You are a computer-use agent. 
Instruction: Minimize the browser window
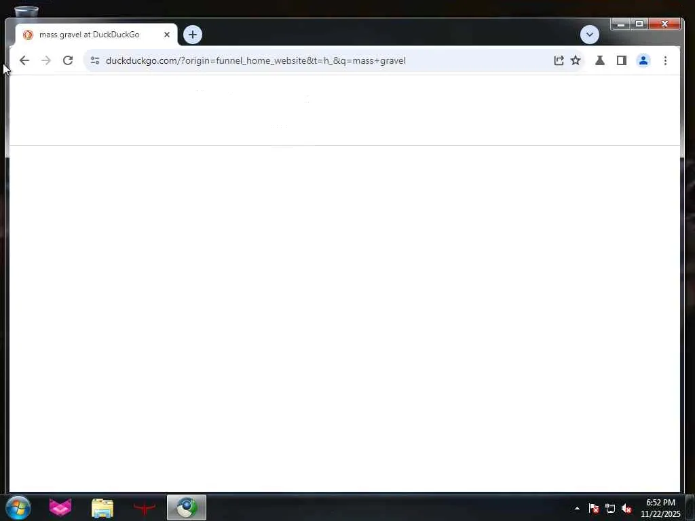621,24
